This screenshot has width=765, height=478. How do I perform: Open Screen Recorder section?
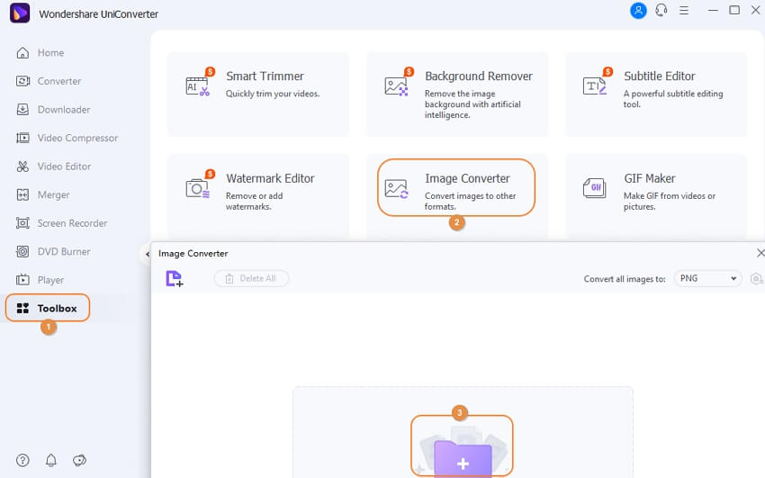point(61,223)
